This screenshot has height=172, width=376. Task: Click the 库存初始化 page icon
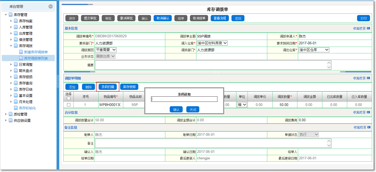click(x=16, y=108)
